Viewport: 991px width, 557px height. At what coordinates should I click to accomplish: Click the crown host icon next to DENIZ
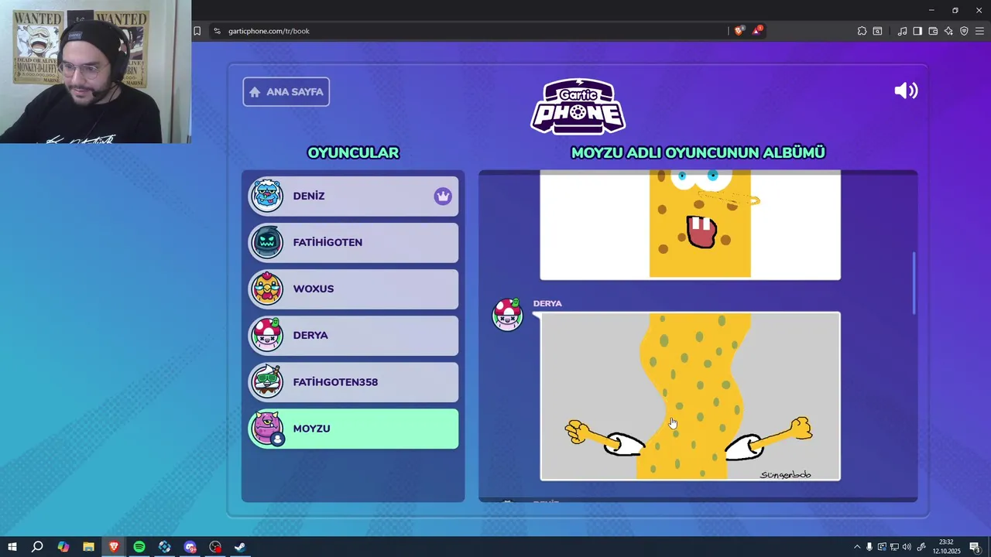coord(442,196)
